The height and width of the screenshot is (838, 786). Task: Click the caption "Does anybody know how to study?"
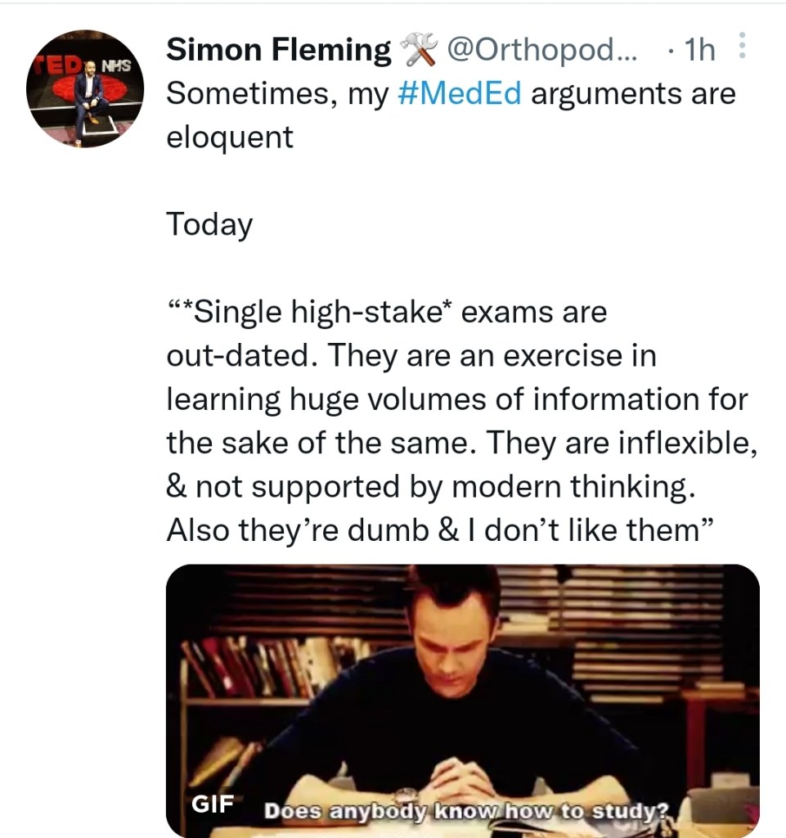(x=467, y=812)
